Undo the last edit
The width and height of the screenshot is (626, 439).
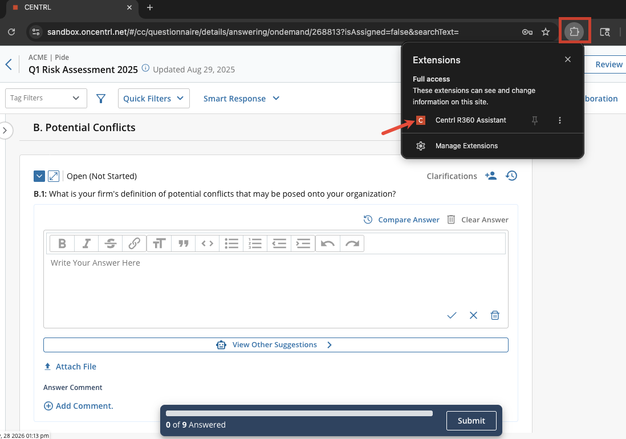pyautogui.click(x=328, y=243)
